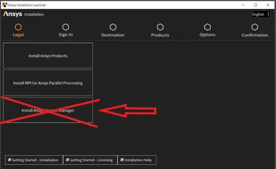The width and height of the screenshot is (276, 169).
Task: Click the Destination step hexagon icon
Action: click(x=113, y=27)
